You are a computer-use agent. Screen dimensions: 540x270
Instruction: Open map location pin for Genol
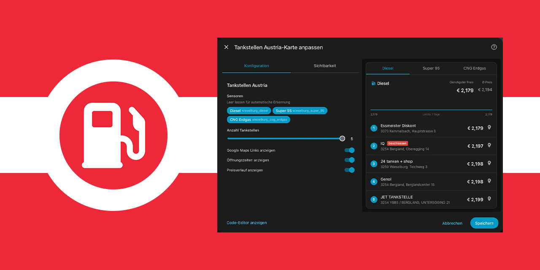(x=489, y=181)
